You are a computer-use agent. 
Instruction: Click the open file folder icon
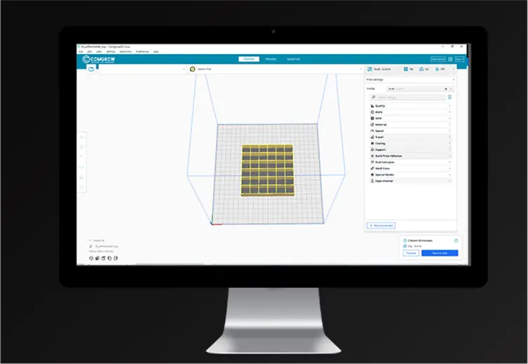tap(91, 69)
